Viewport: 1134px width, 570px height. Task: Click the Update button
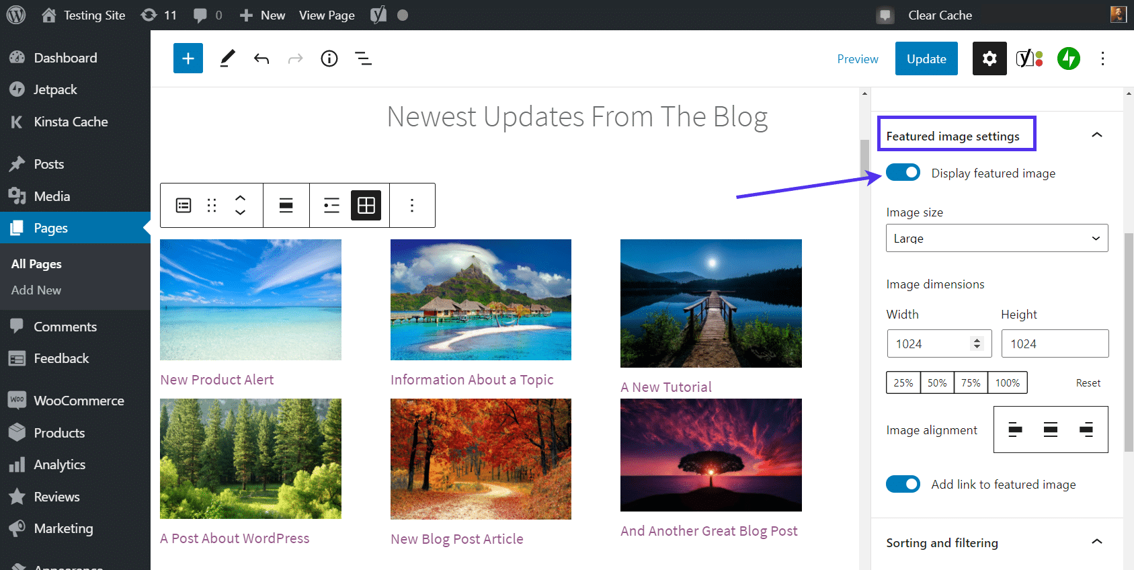click(x=926, y=58)
